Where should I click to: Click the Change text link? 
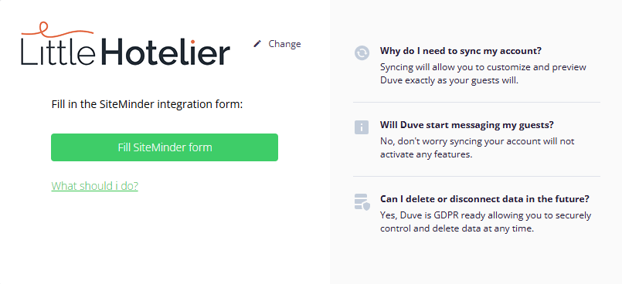click(284, 43)
